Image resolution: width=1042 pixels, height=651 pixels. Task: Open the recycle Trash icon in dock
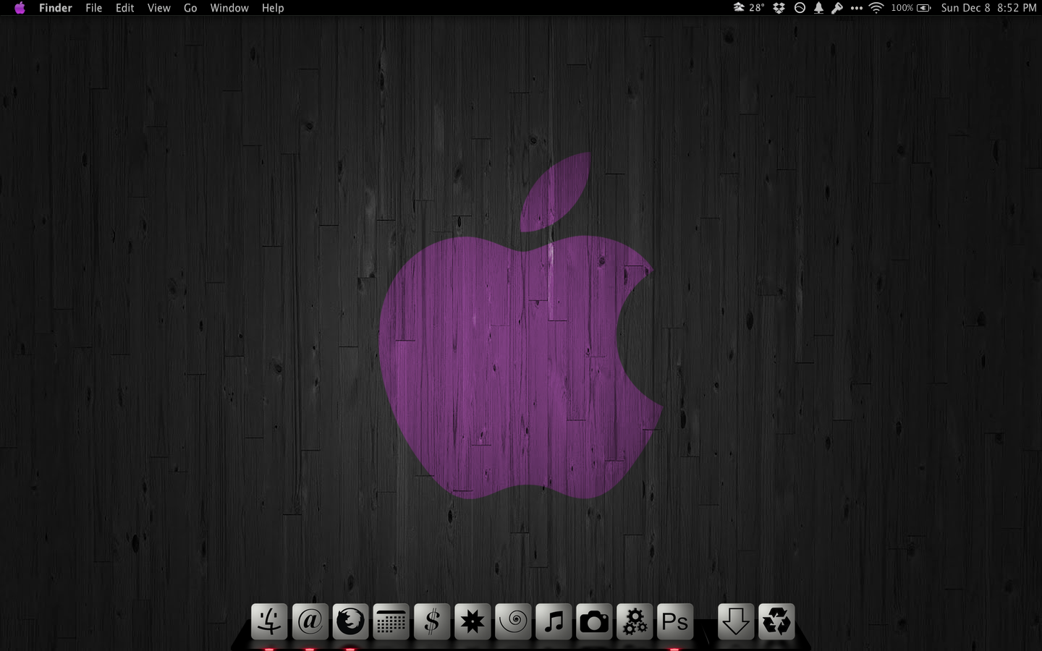tap(776, 621)
